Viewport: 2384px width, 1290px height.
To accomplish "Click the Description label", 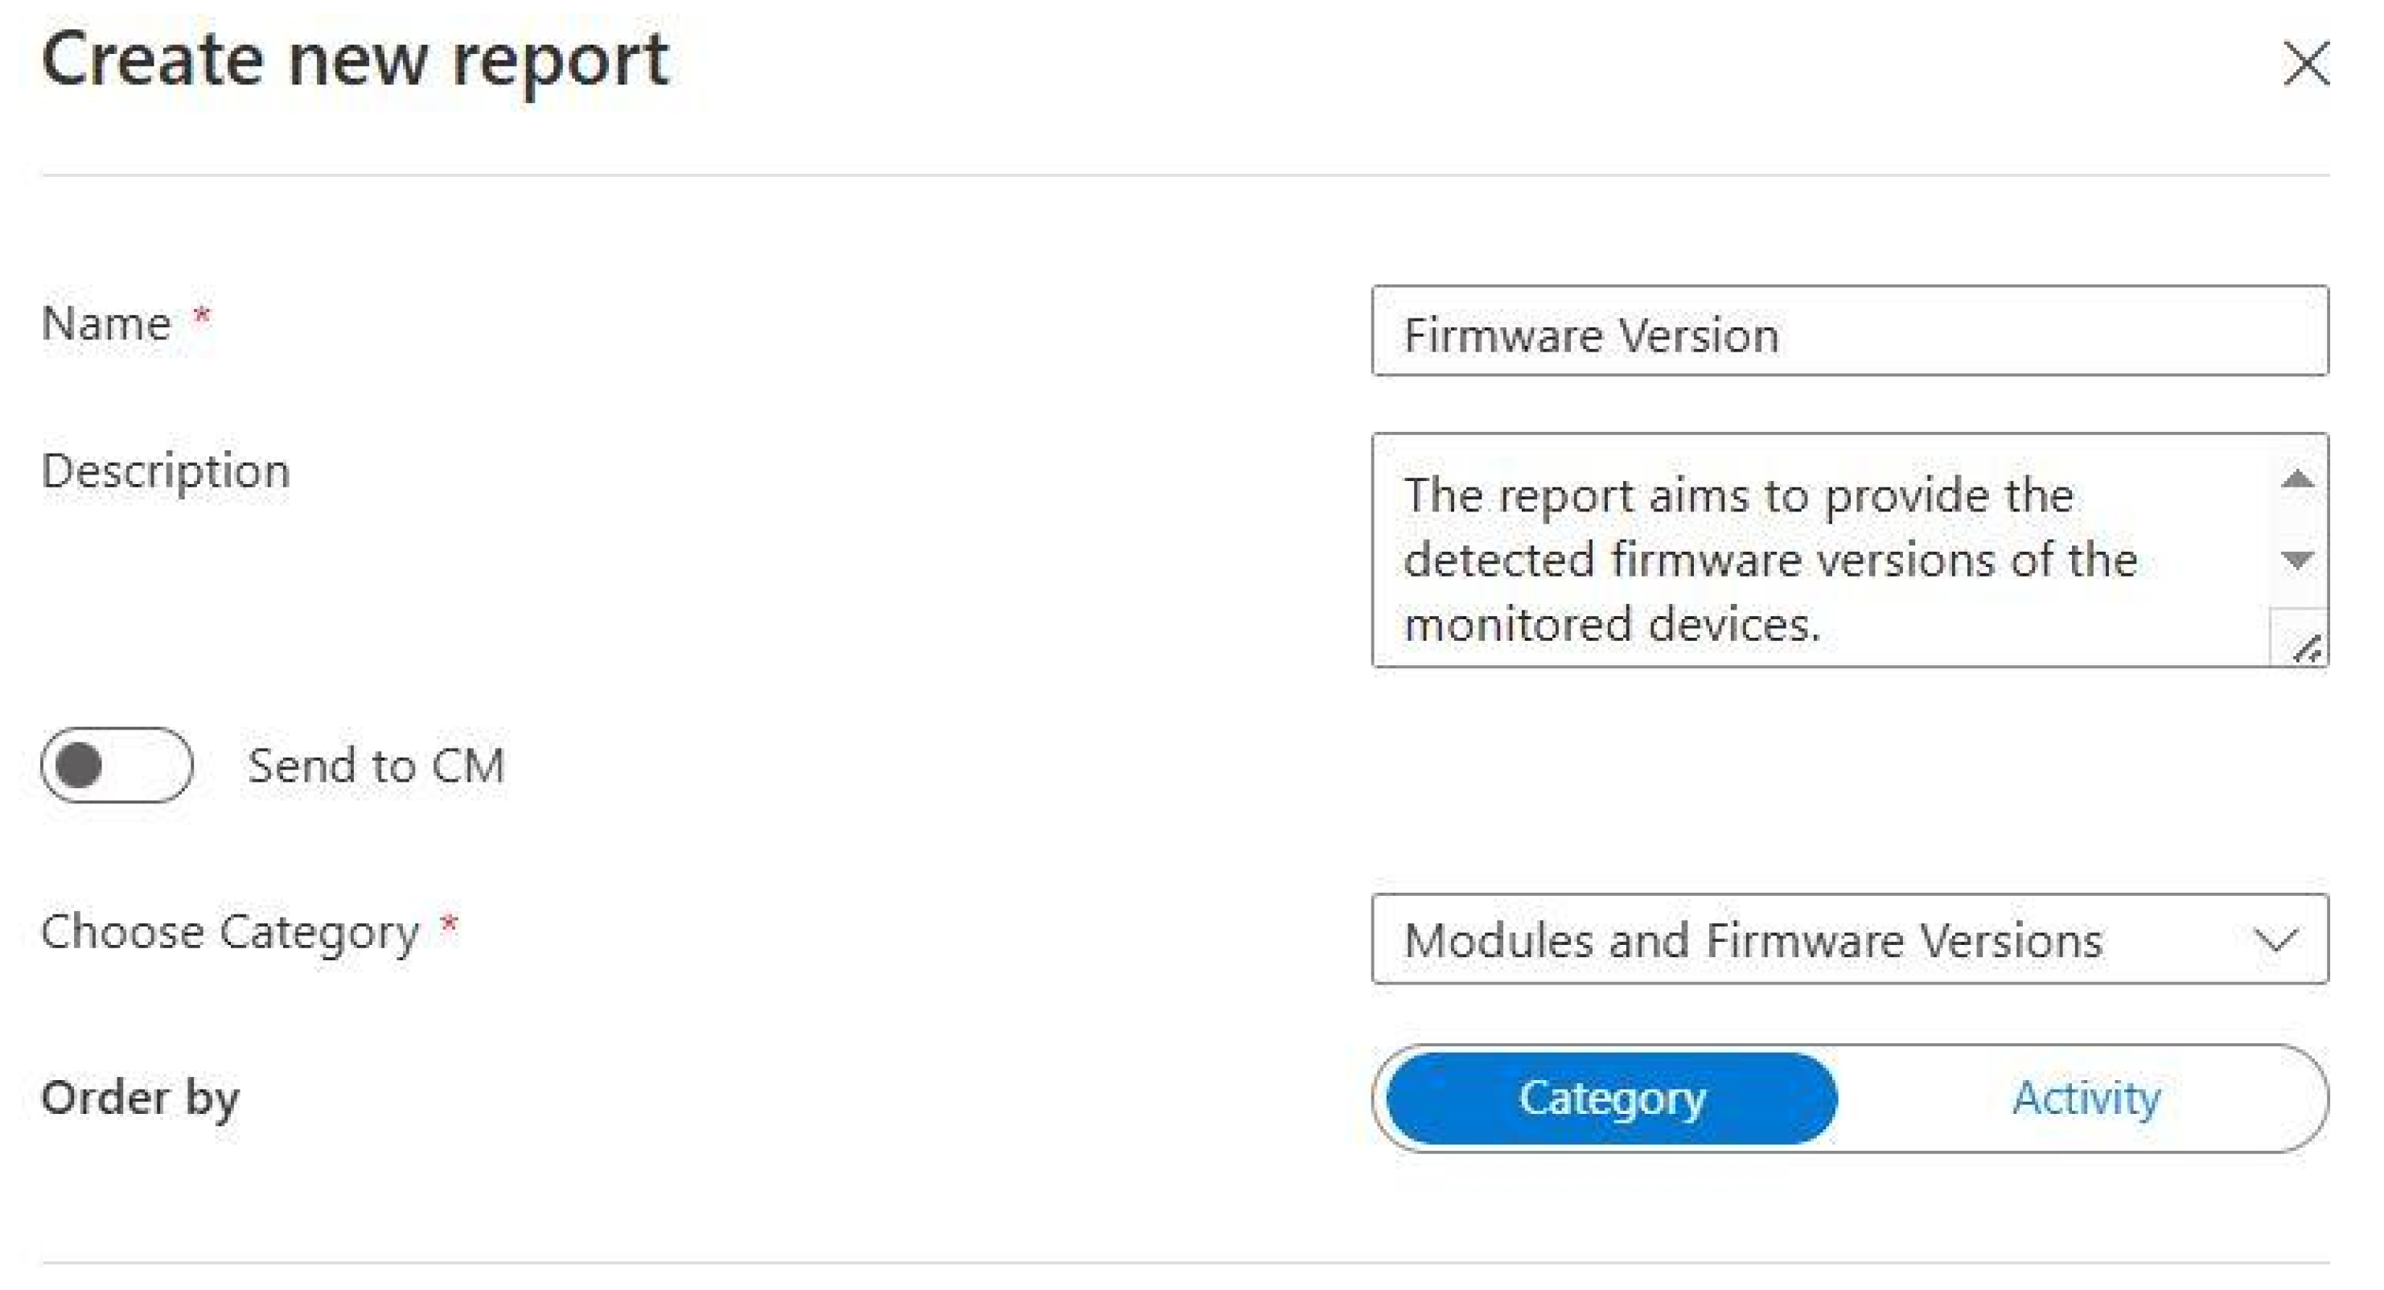I will pyautogui.click(x=166, y=471).
